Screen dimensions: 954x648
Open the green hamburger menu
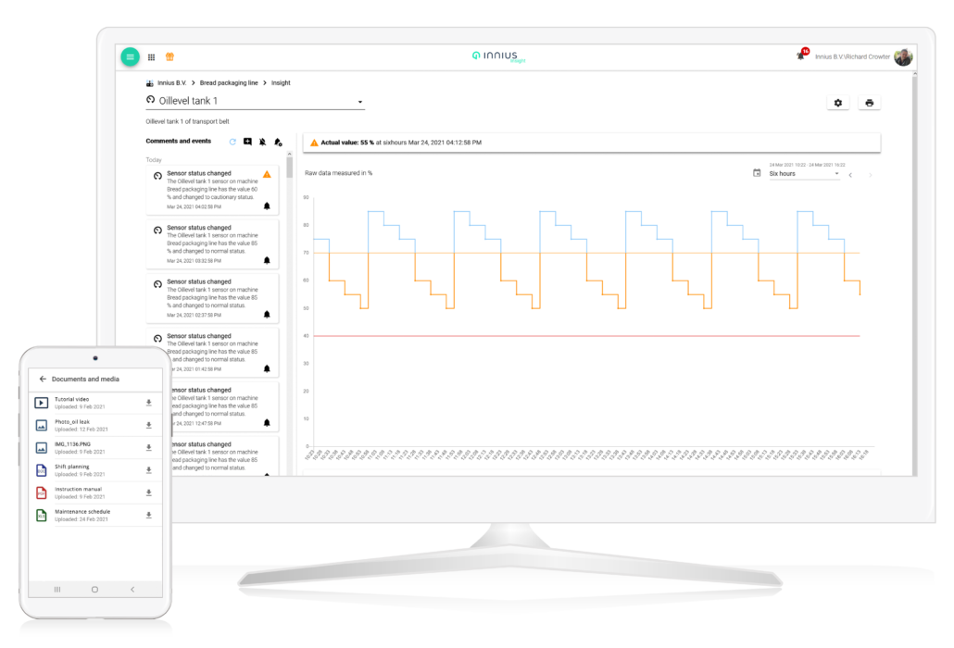click(130, 56)
